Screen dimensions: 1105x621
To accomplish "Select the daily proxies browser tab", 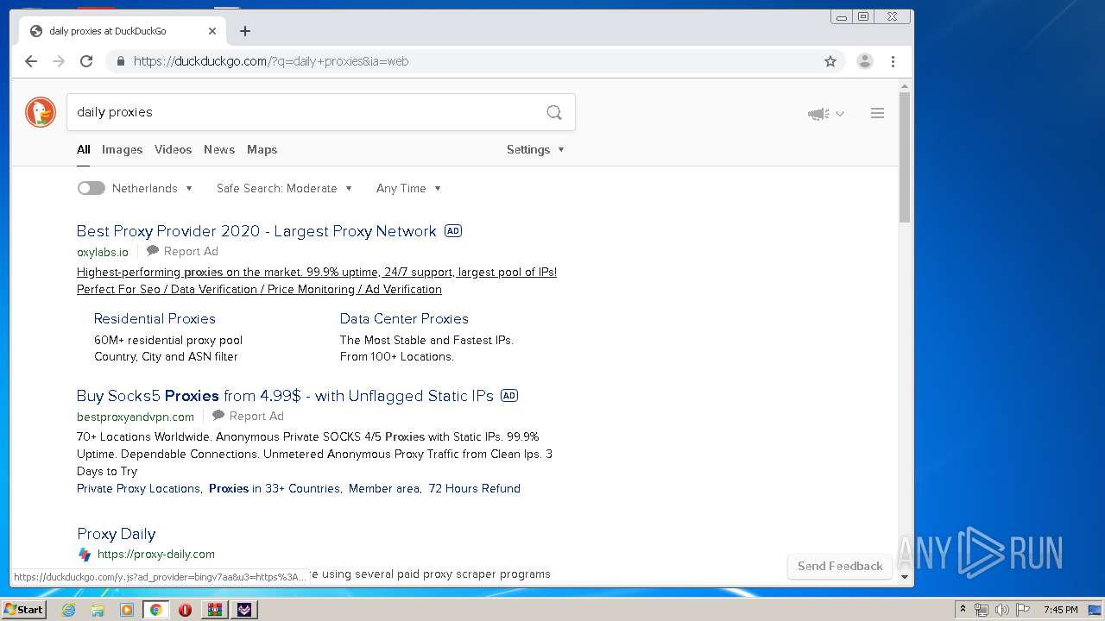I will click(x=123, y=31).
